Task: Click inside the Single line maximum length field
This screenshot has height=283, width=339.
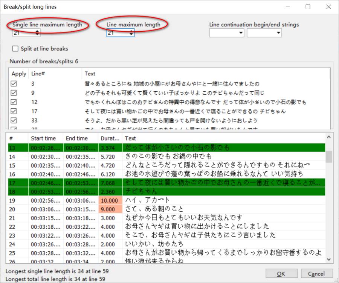Action: tap(23, 33)
